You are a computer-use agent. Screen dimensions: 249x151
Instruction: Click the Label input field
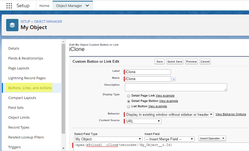tap(148, 72)
